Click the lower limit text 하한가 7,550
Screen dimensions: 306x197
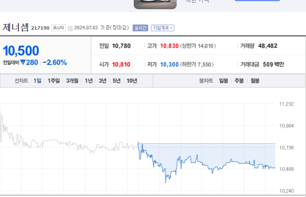click(197, 64)
